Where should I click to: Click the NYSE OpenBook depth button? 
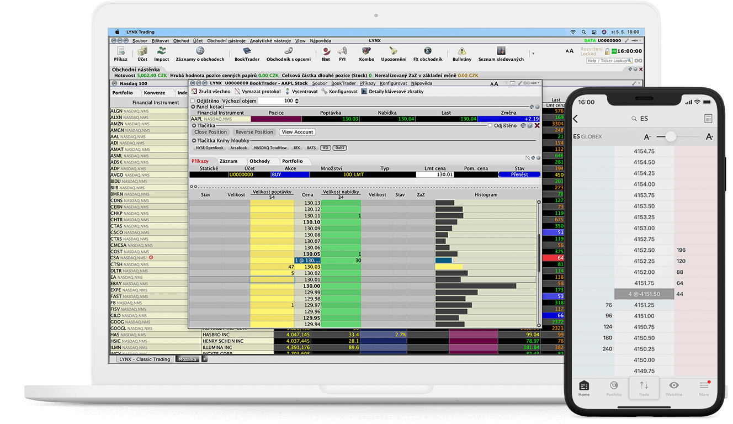[x=209, y=148]
